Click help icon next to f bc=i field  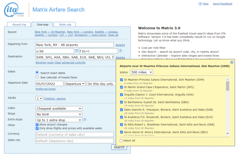120,51
